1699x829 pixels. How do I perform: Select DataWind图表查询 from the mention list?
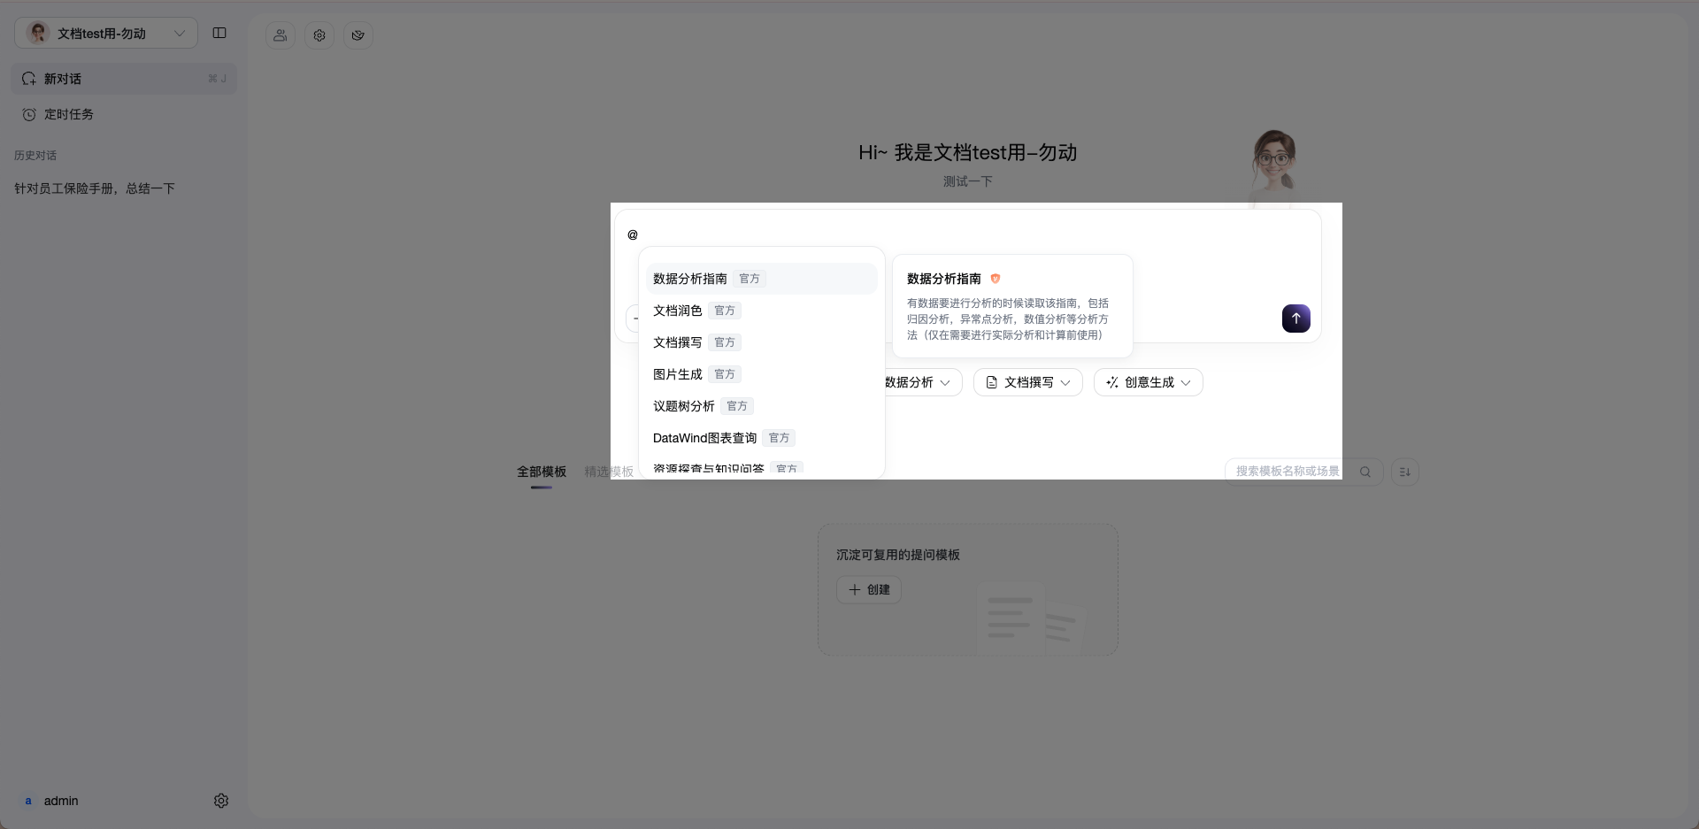coord(761,438)
